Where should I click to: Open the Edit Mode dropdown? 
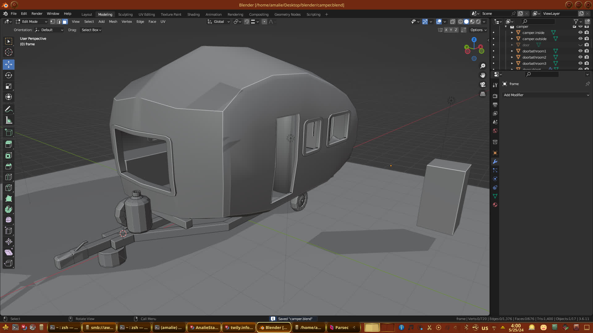[x=32, y=22]
